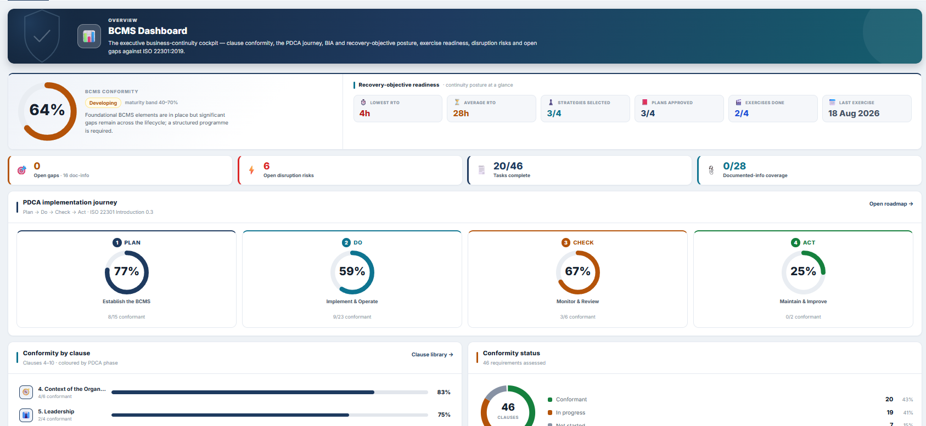Click the 'Conformity status' heading
This screenshot has height=426, width=926.
(x=512, y=353)
